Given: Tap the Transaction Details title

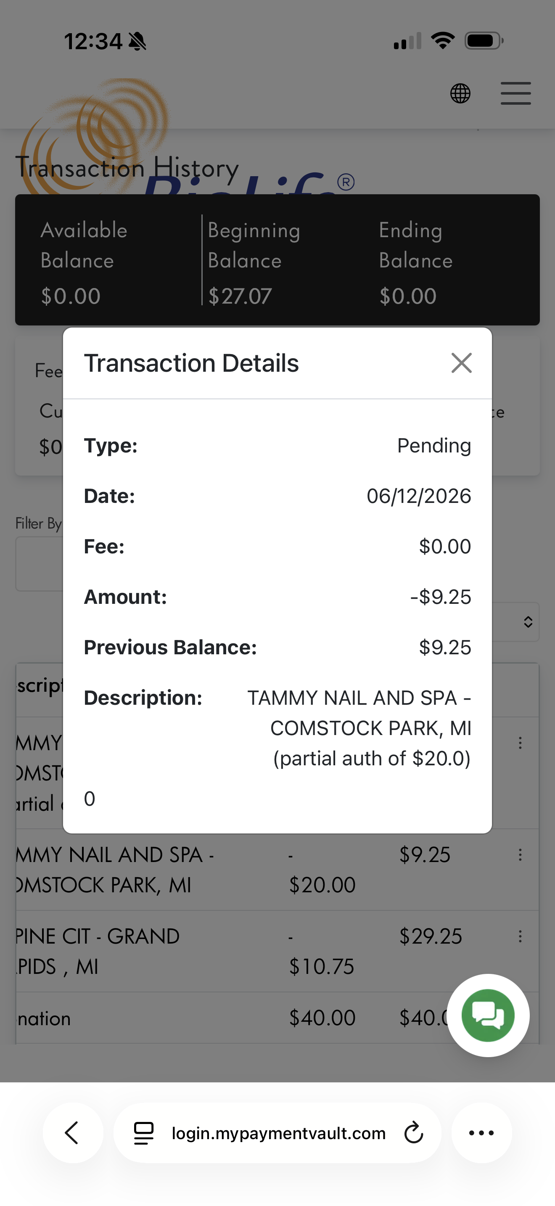Looking at the screenshot, I should (191, 363).
